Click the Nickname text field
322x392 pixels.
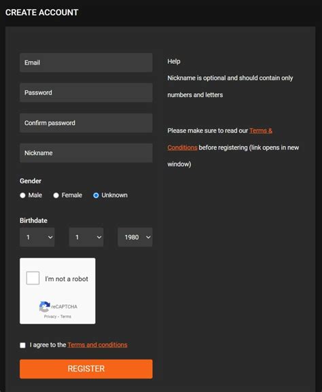click(x=86, y=153)
